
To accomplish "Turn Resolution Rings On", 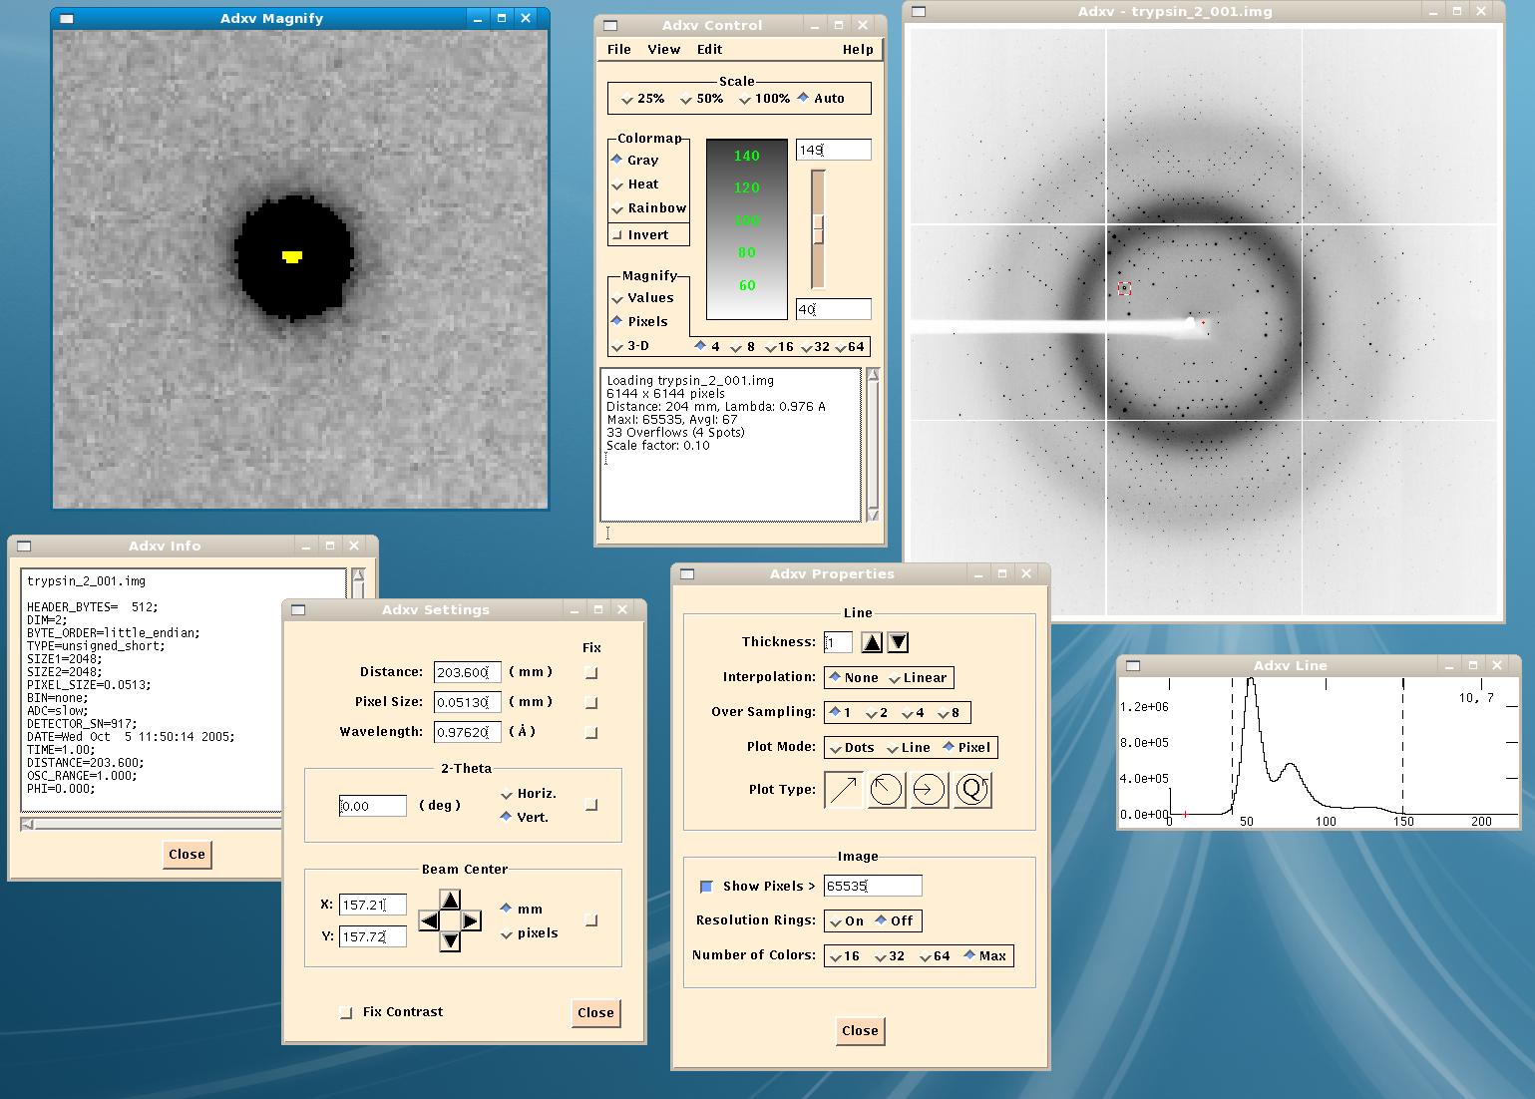I will (847, 921).
